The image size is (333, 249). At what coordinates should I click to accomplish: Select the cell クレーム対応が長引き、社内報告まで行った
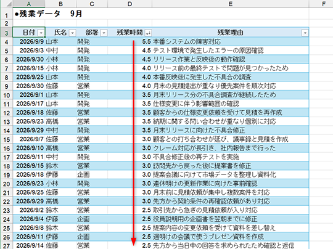231,148
